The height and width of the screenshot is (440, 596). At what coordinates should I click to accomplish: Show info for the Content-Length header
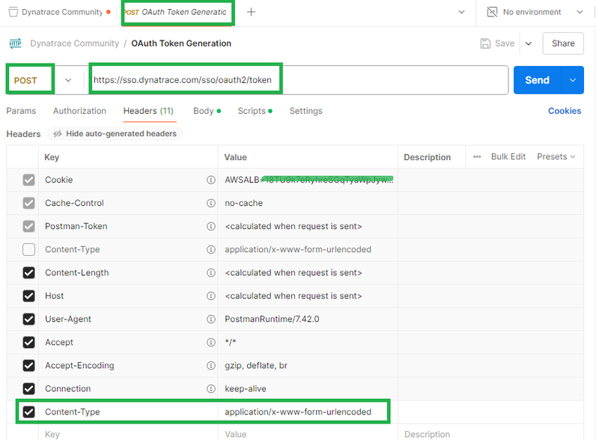pyautogui.click(x=210, y=273)
